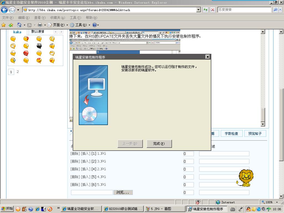Select the kaka emoticon tab
This screenshot has width=284, height=213.
[x=17, y=32]
